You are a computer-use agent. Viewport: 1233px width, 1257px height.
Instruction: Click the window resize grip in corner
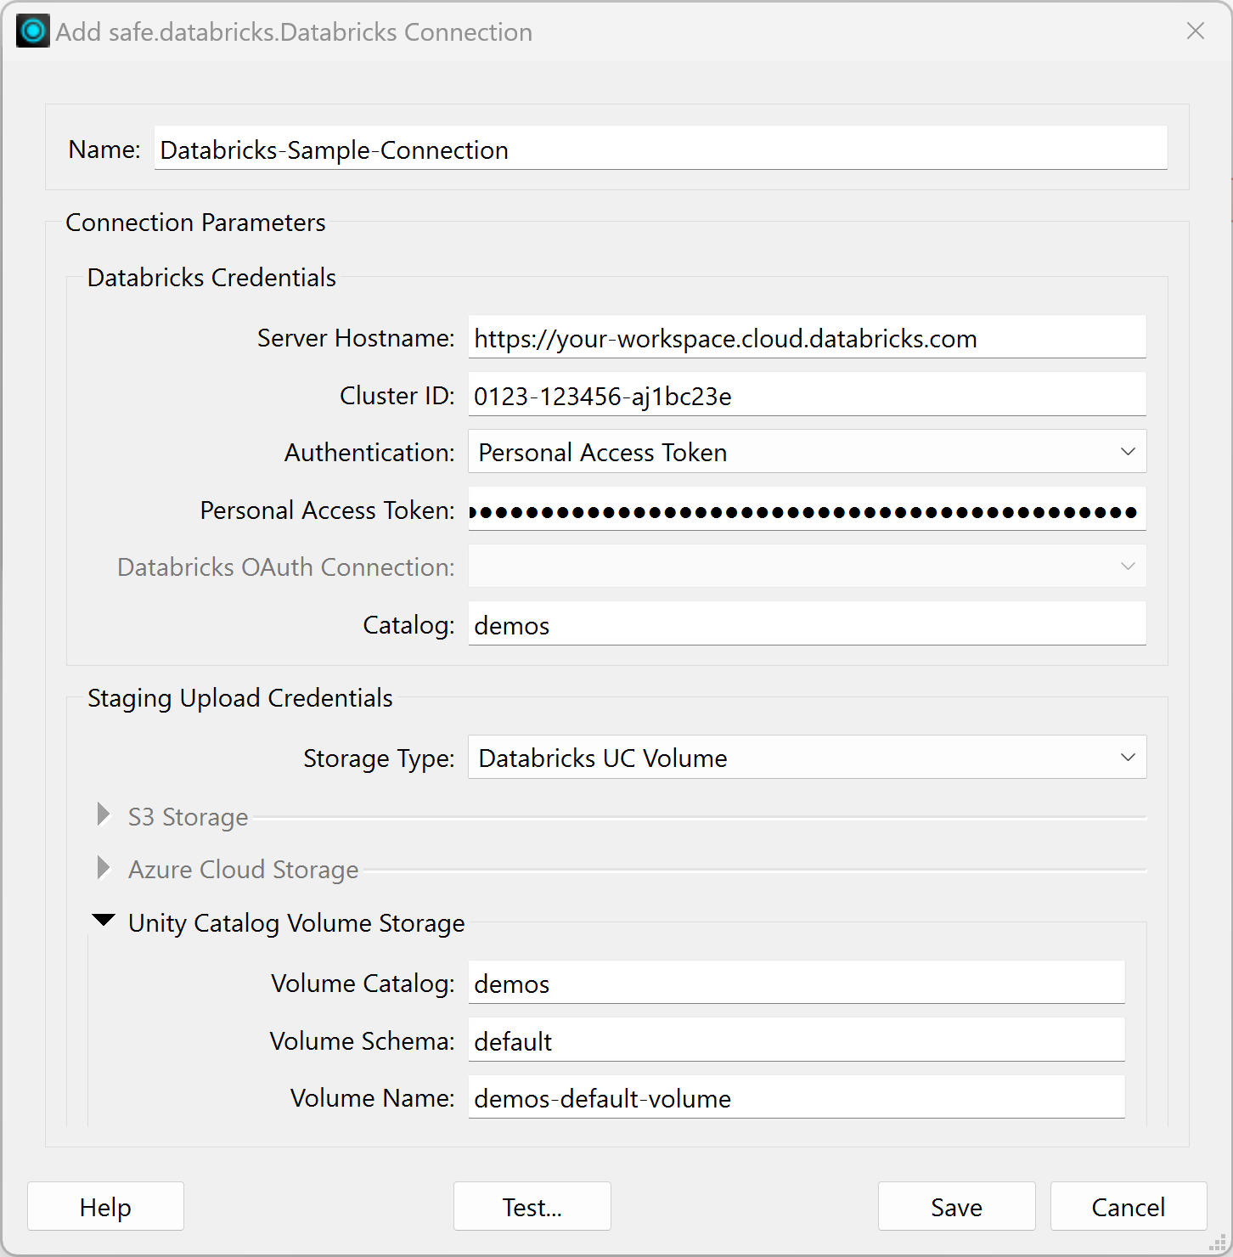click(1219, 1243)
